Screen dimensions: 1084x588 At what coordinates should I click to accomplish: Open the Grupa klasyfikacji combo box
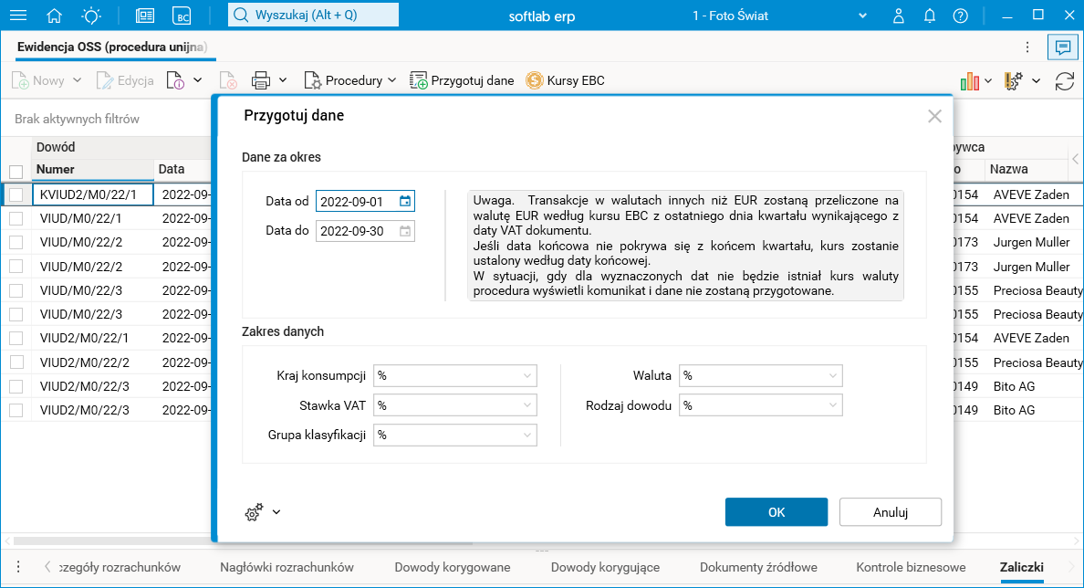click(455, 436)
